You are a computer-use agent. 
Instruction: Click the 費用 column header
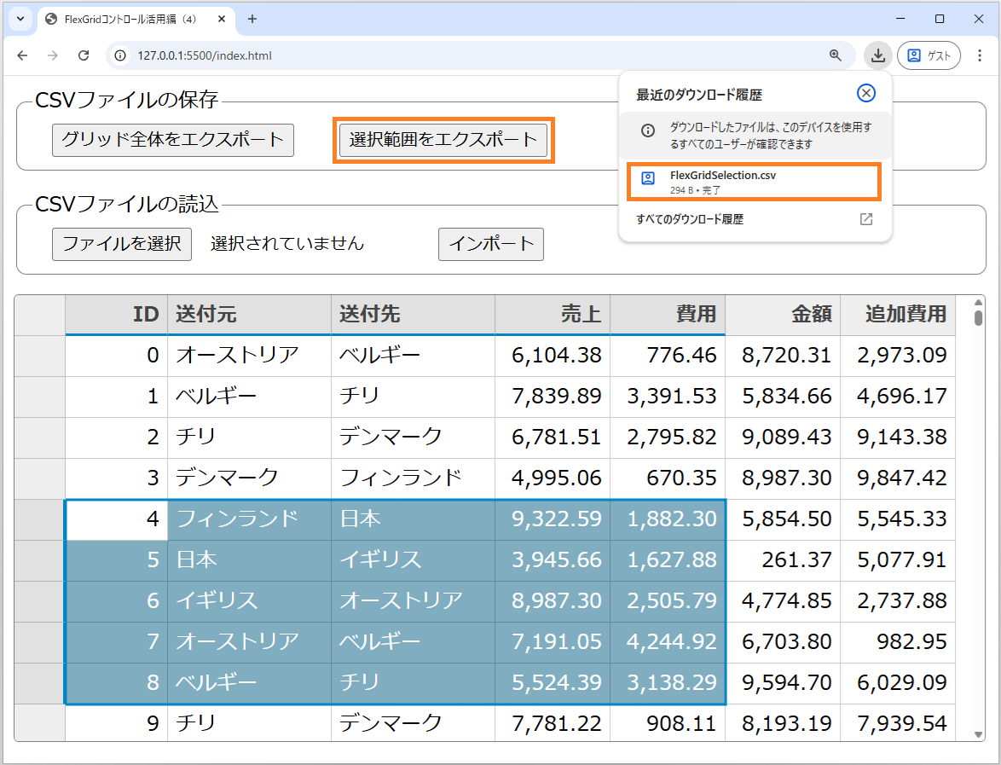click(x=668, y=314)
